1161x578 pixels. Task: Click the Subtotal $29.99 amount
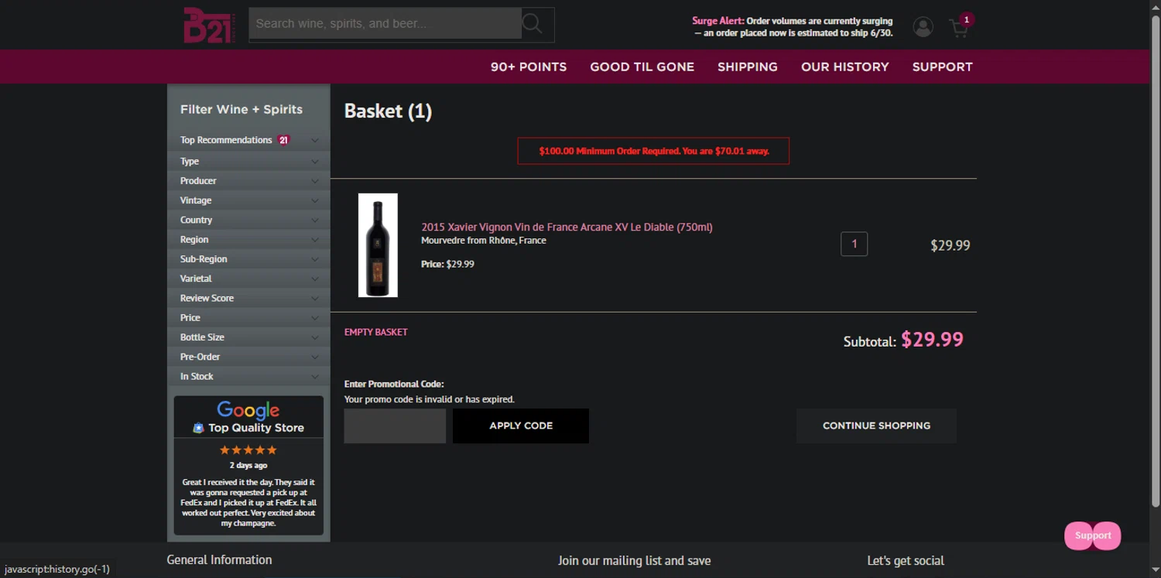932,340
